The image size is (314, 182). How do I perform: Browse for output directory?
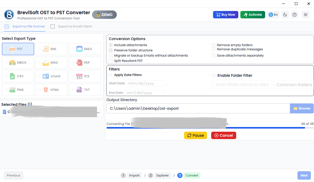point(301,109)
